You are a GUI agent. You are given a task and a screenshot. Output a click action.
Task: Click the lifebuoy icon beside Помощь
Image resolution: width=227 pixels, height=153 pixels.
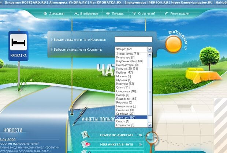click(108, 13)
